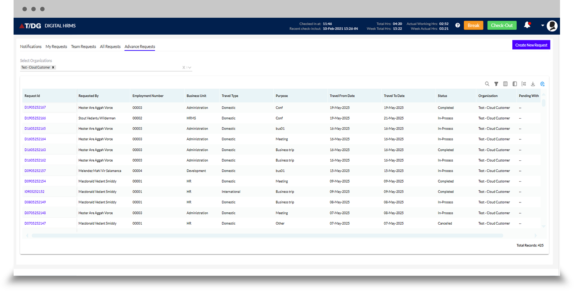Viewport: 574px width, 291px height.
Task: Click the group-by icon in table toolbar
Action: coord(524,84)
